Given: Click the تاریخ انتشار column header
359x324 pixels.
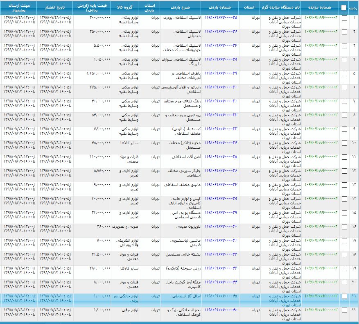Looking at the screenshot, I should (55, 8).
